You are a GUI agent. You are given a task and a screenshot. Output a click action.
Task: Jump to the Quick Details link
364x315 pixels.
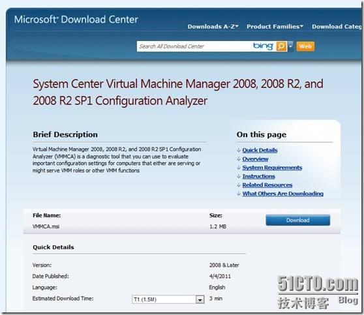coord(260,150)
